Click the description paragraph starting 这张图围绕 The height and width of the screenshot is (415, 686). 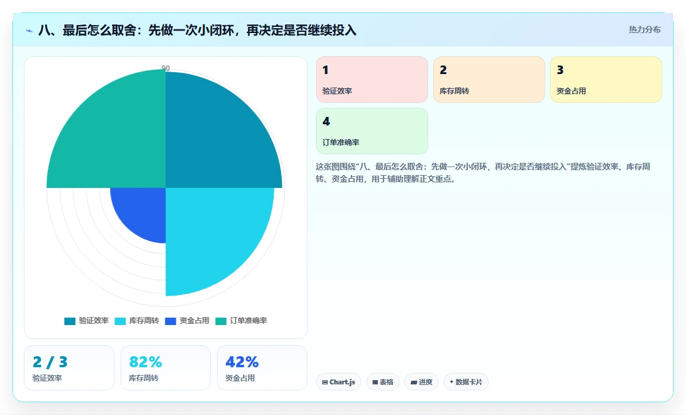pos(483,173)
